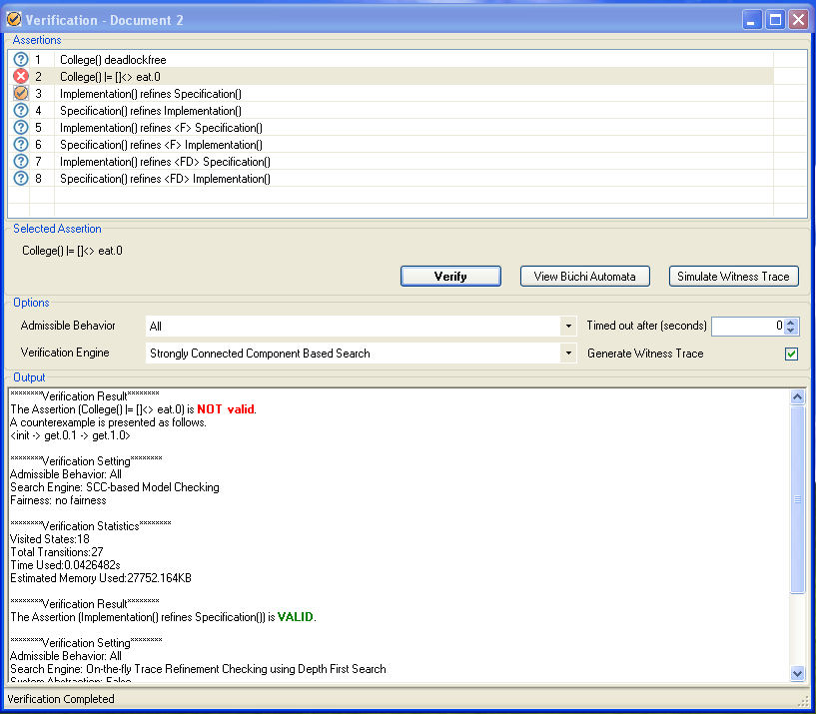
Task: Open the Admissible Behavior dropdown
Action: (567, 327)
